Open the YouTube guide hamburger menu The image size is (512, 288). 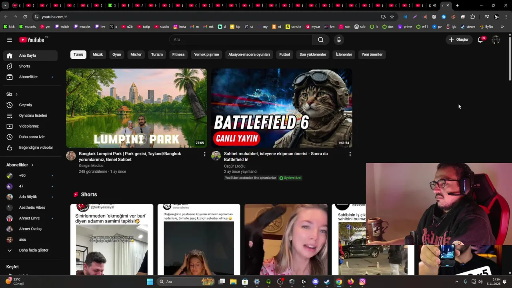[x=10, y=40]
